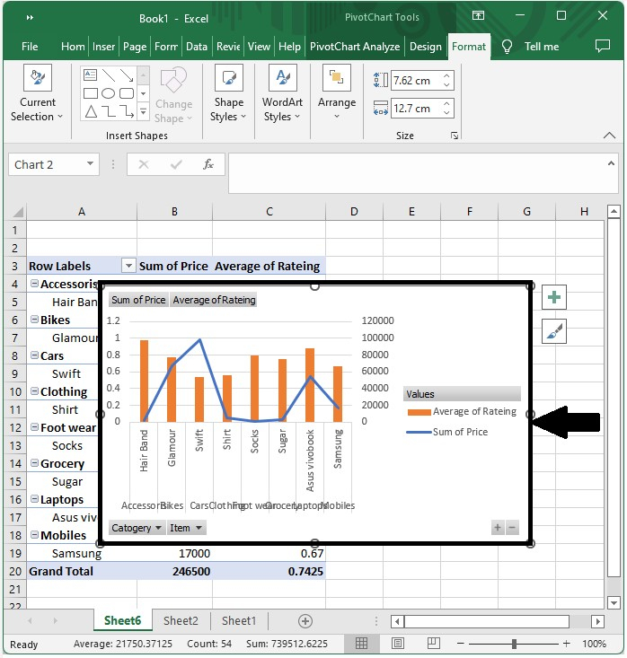Open the Size dialog launcher

(x=455, y=136)
